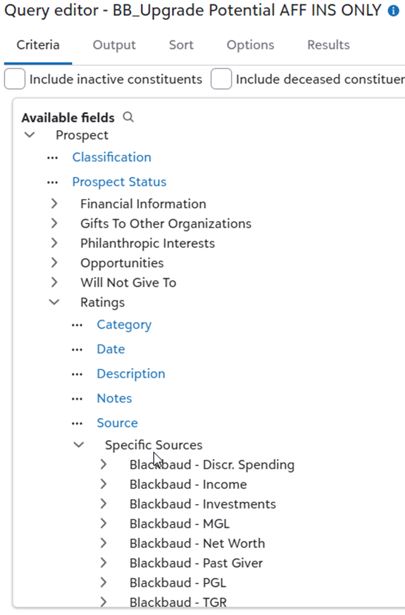
Task: Switch to the Output tab
Action: tap(114, 45)
